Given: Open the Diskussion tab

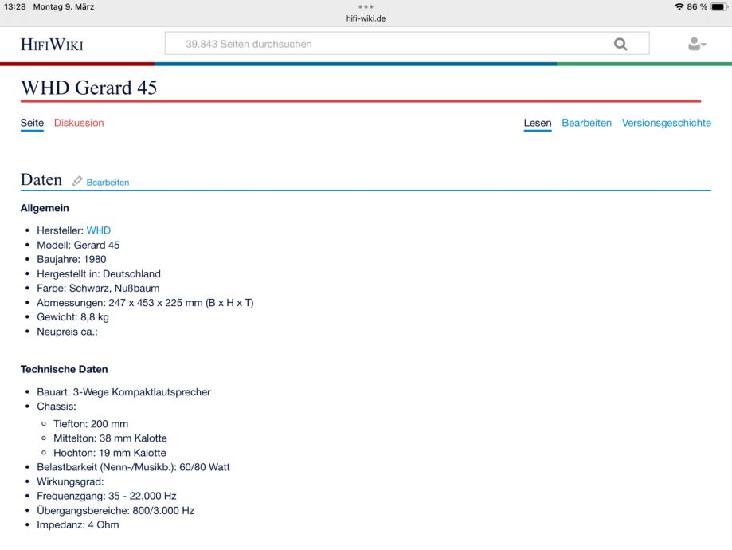Looking at the screenshot, I should coord(79,123).
